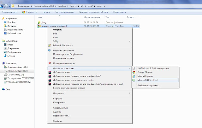The height and width of the screenshot is (128, 202).
Task: Click Записать на оптический диск button
Action: (x=93, y=12)
